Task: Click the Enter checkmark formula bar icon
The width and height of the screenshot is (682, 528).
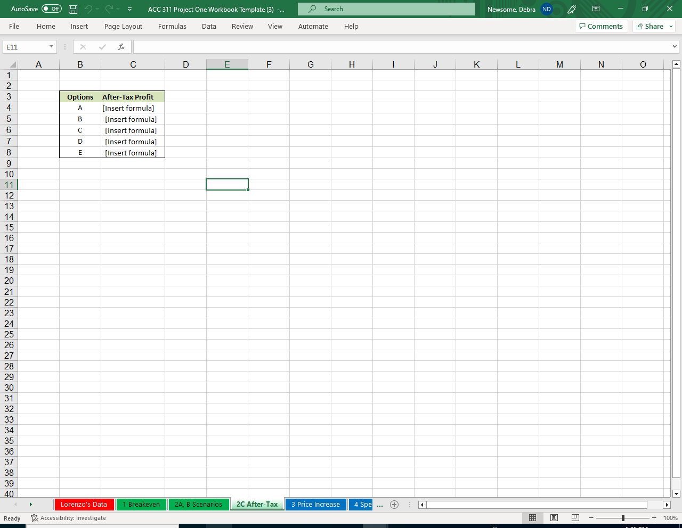Action: 102,47
